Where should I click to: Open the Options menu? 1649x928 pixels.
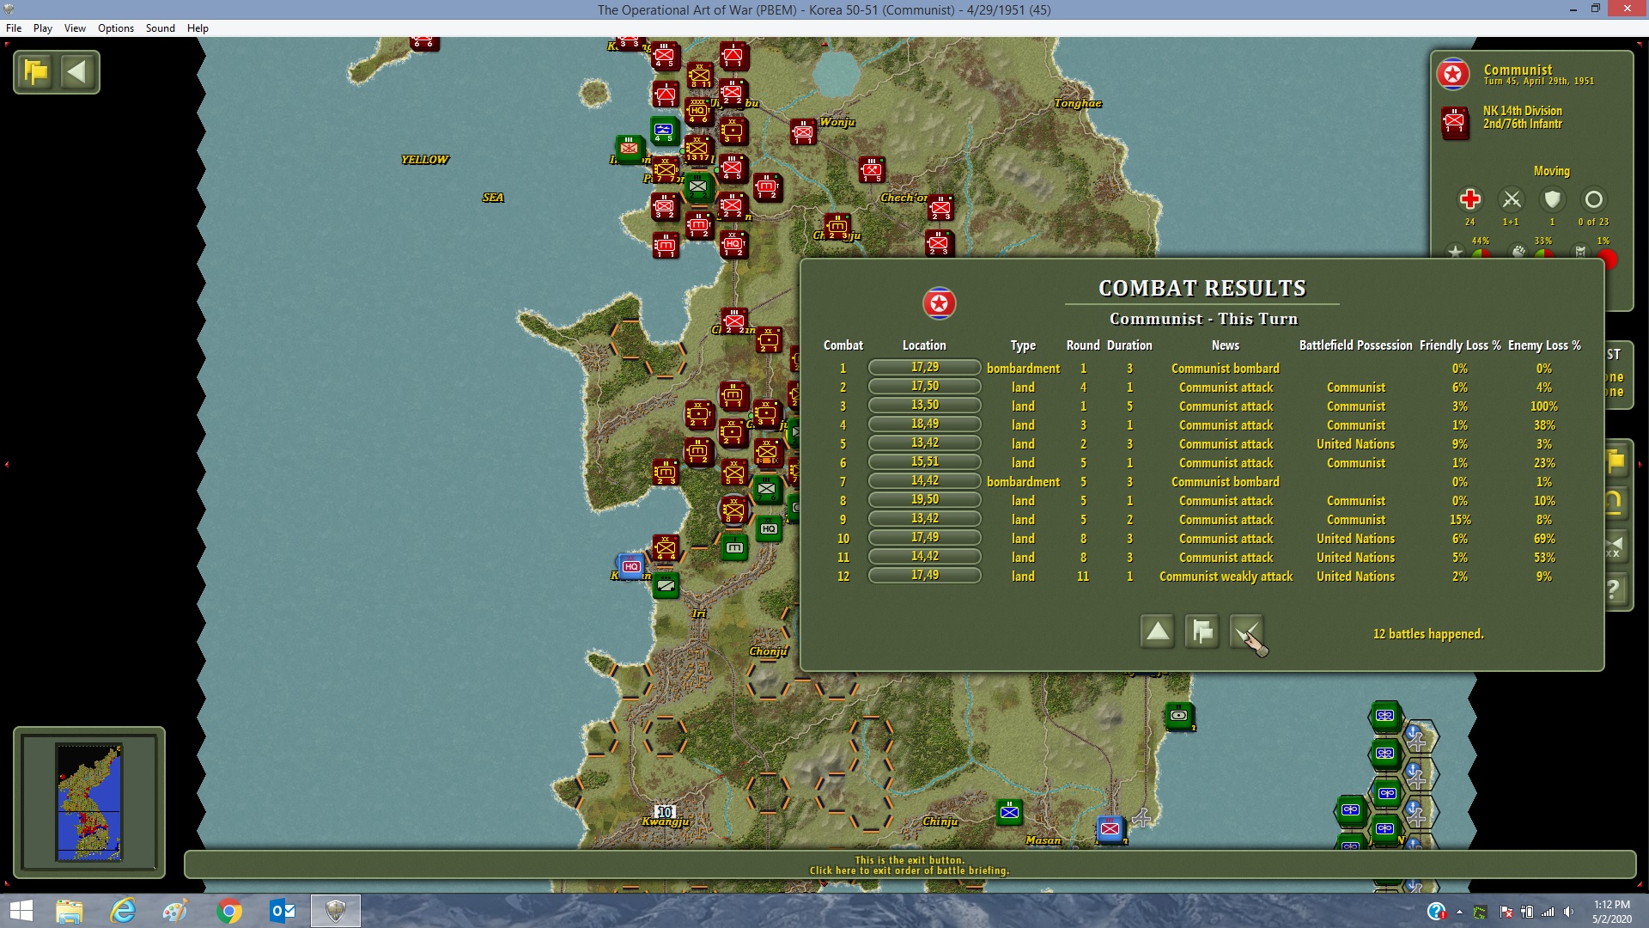coord(116,28)
